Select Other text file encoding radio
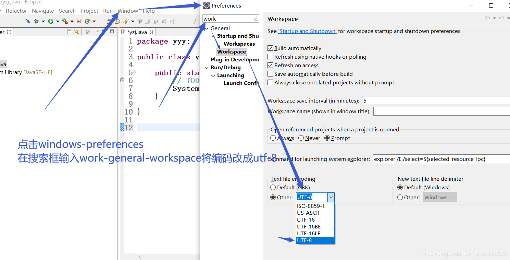 click(x=273, y=197)
